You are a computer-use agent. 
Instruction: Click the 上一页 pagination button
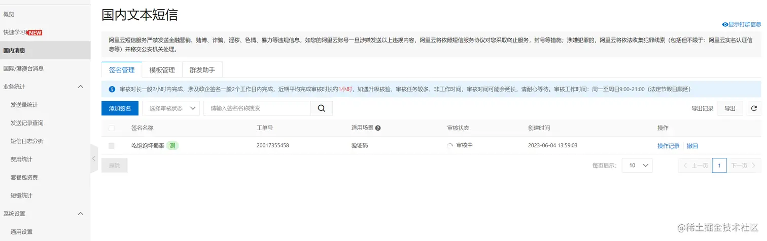point(695,166)
